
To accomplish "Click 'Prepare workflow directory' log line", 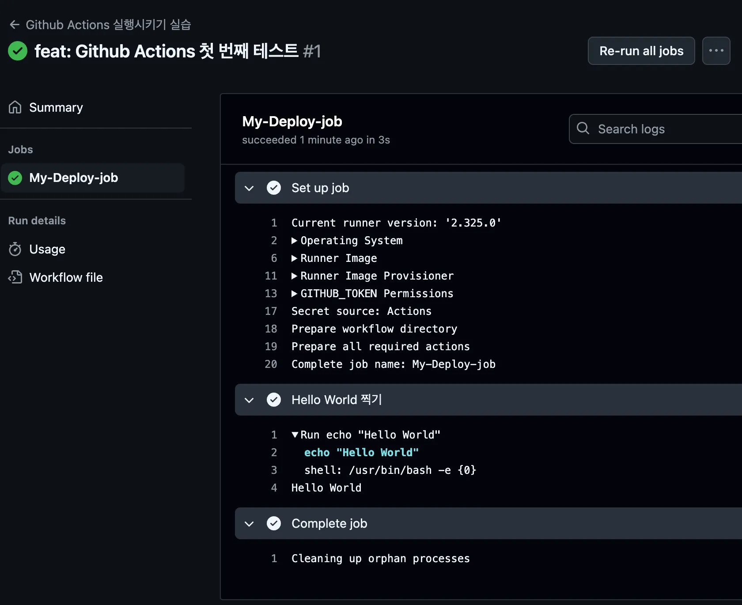I will click(x=374, y=329).
